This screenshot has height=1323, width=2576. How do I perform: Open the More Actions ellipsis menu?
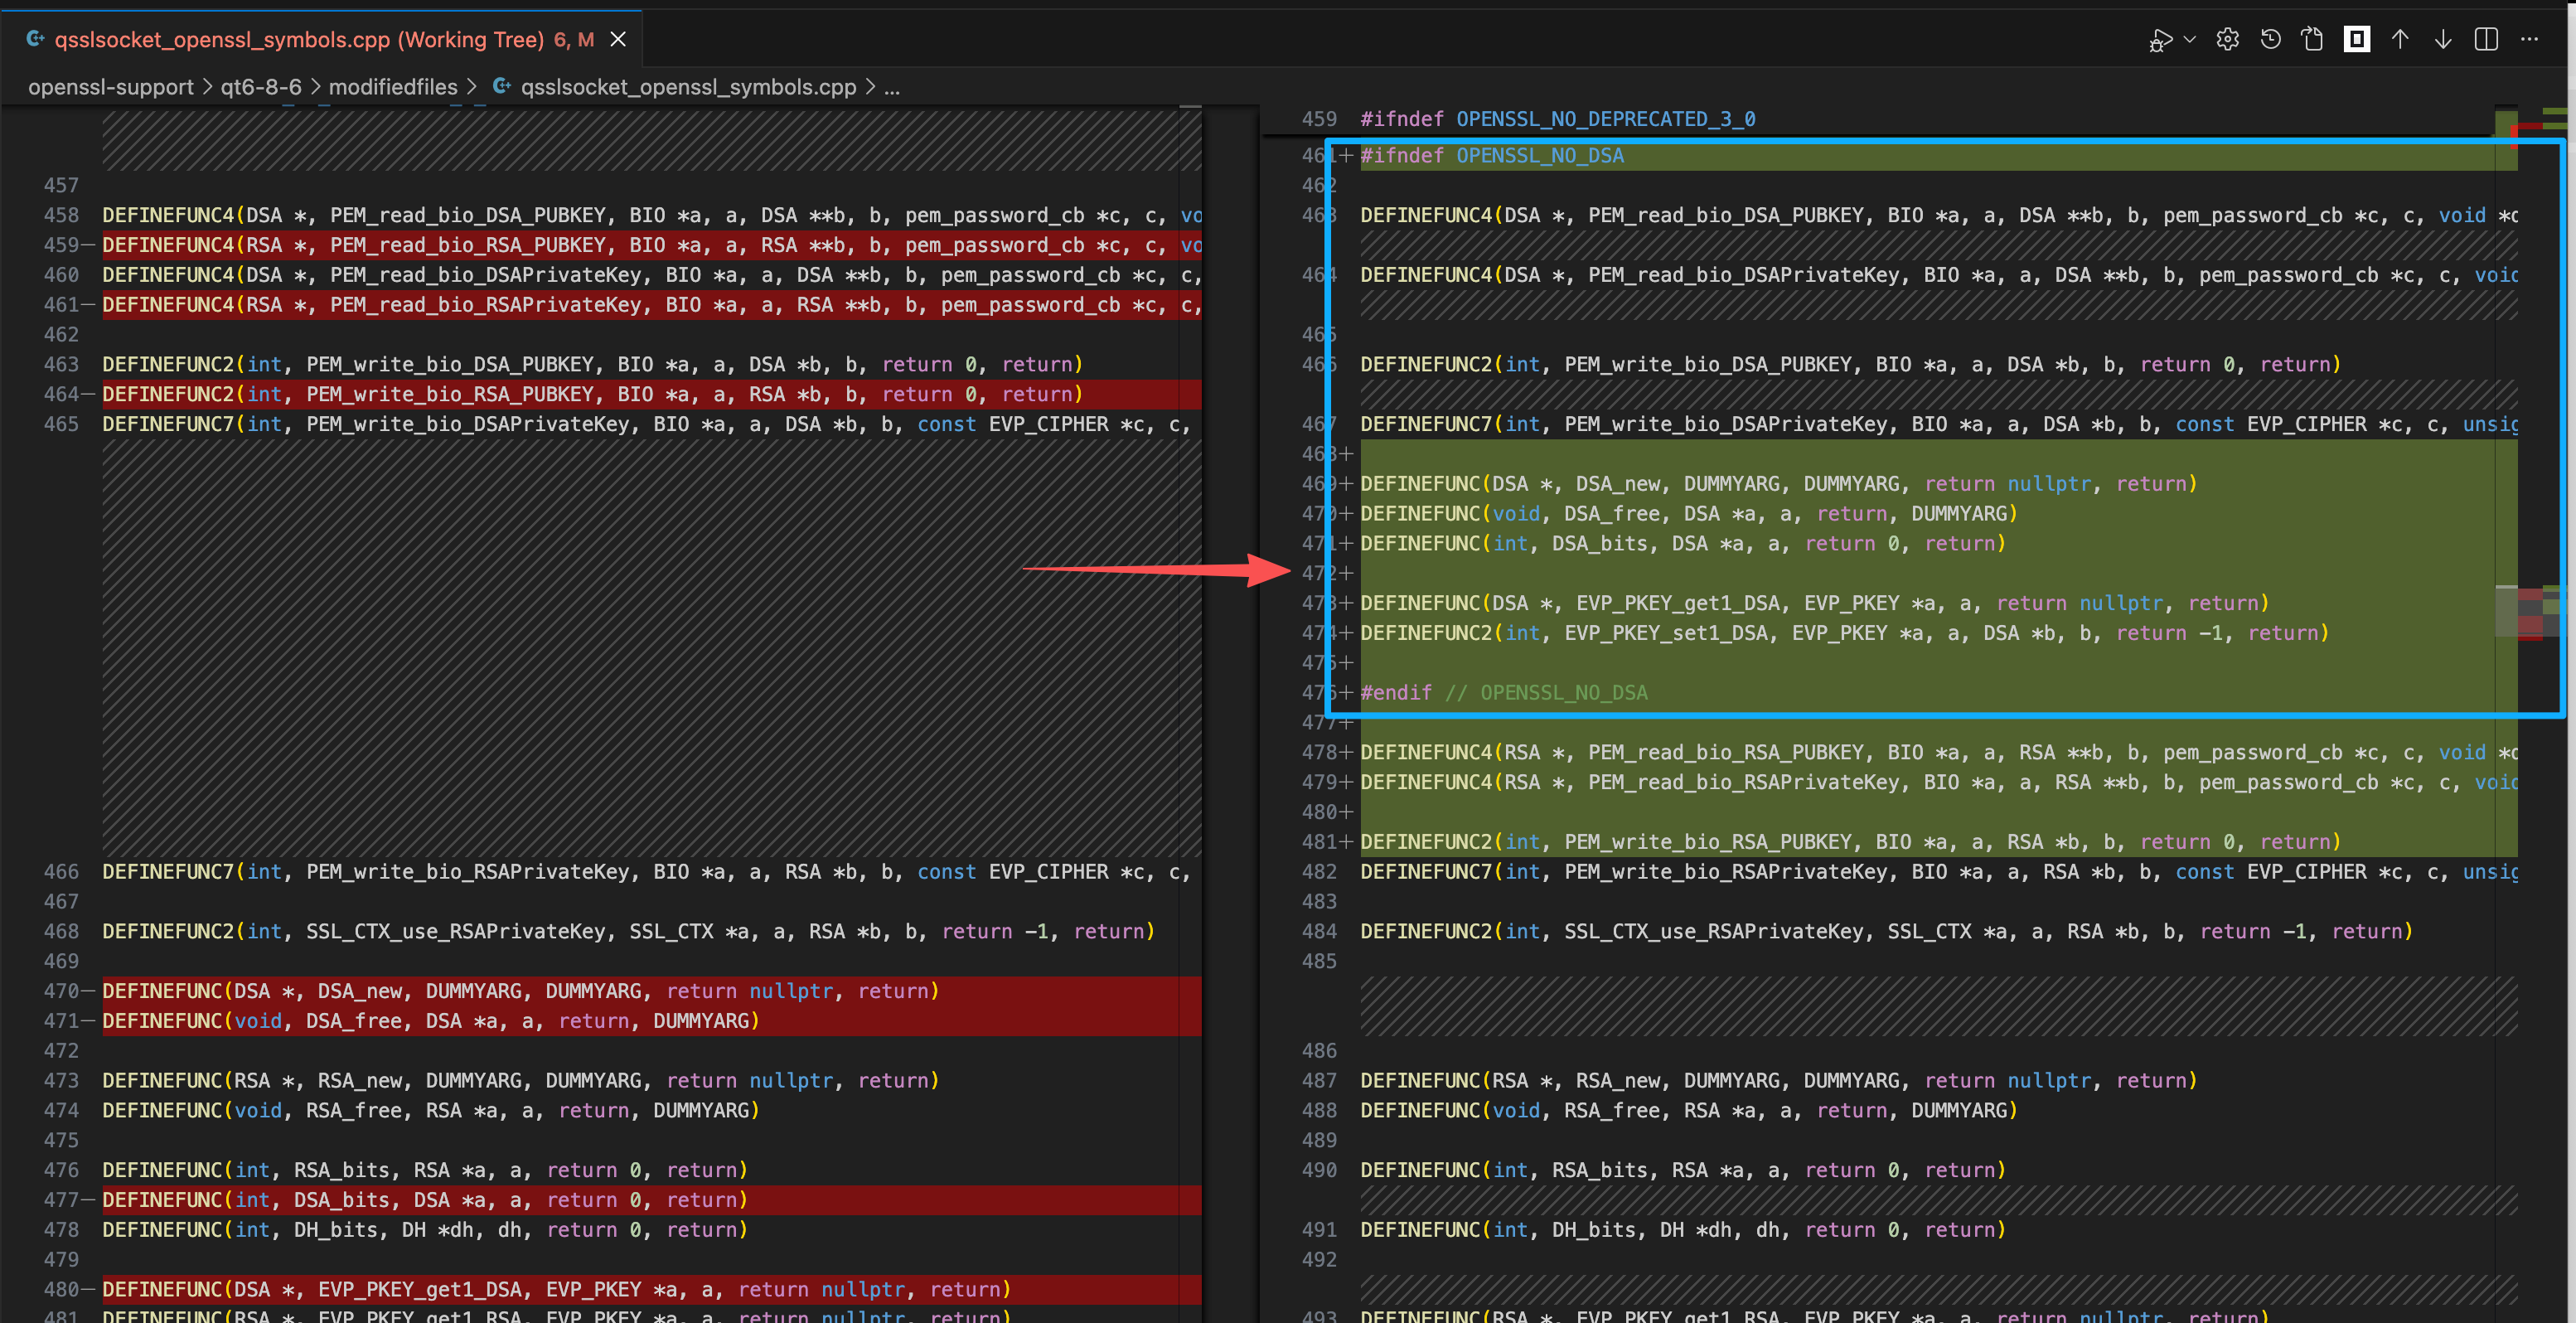tap(2529, 40)
